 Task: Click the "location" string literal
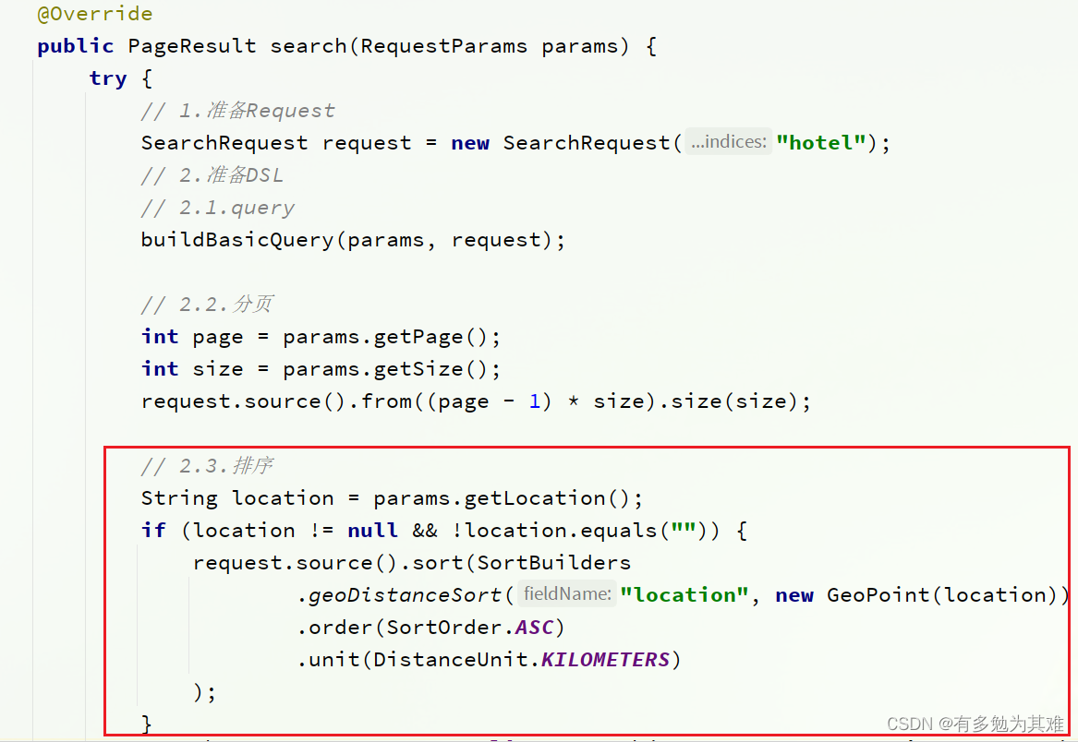[684, 595]
